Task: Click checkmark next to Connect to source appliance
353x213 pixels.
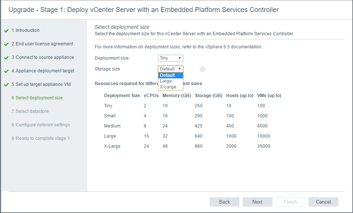Action: click(6, 58)
